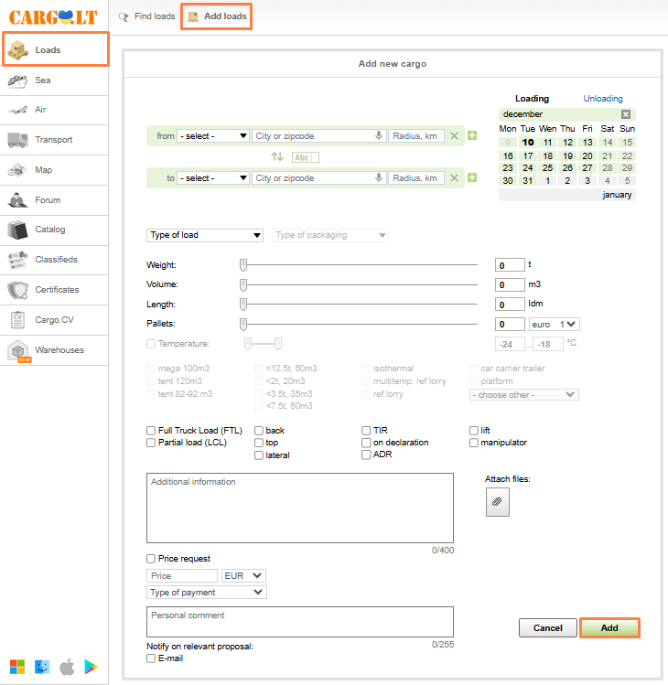Screen dimensions: 668x685
Task: Click green plus icon next to from row
Action: (x=472, y=136)
